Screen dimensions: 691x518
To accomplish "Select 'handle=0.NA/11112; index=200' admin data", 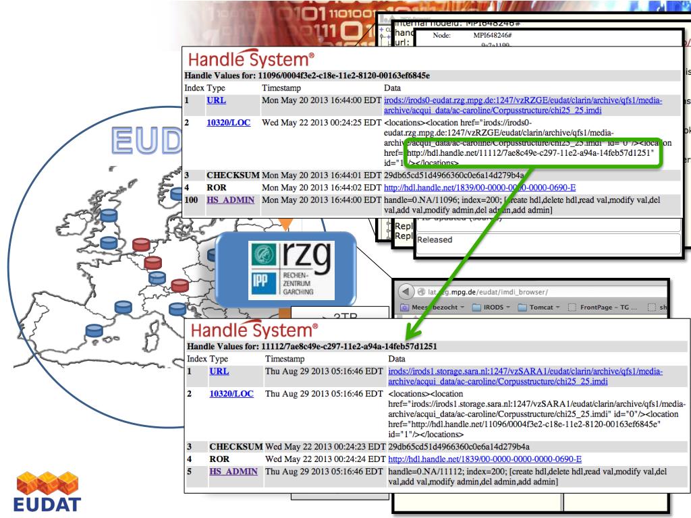I will (x=528, y=477).
